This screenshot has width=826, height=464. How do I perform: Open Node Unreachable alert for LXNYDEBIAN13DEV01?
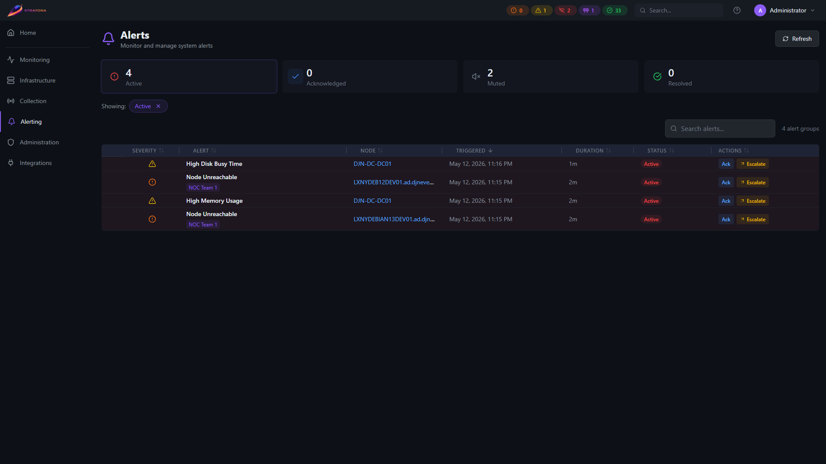pyautogui.click(x=212, y=214)
